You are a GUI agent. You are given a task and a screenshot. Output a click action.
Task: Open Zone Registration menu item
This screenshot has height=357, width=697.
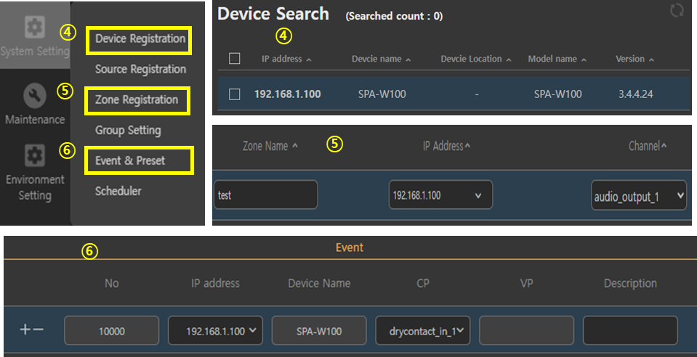[x=137, y=100]
